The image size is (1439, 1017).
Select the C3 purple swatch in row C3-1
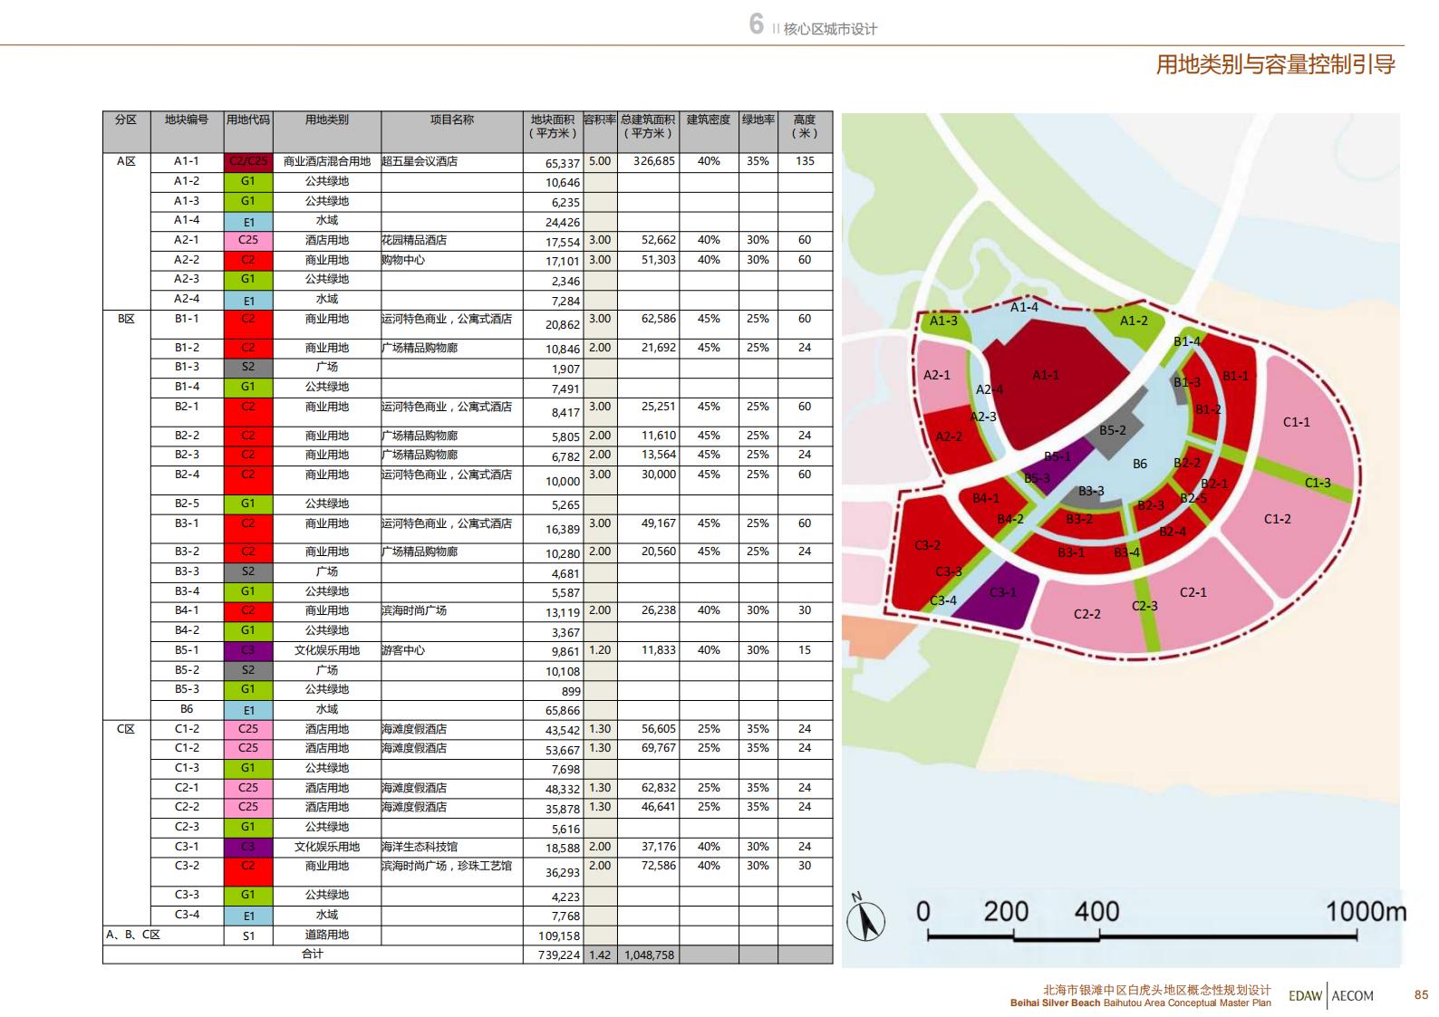(x=248, y=848)
